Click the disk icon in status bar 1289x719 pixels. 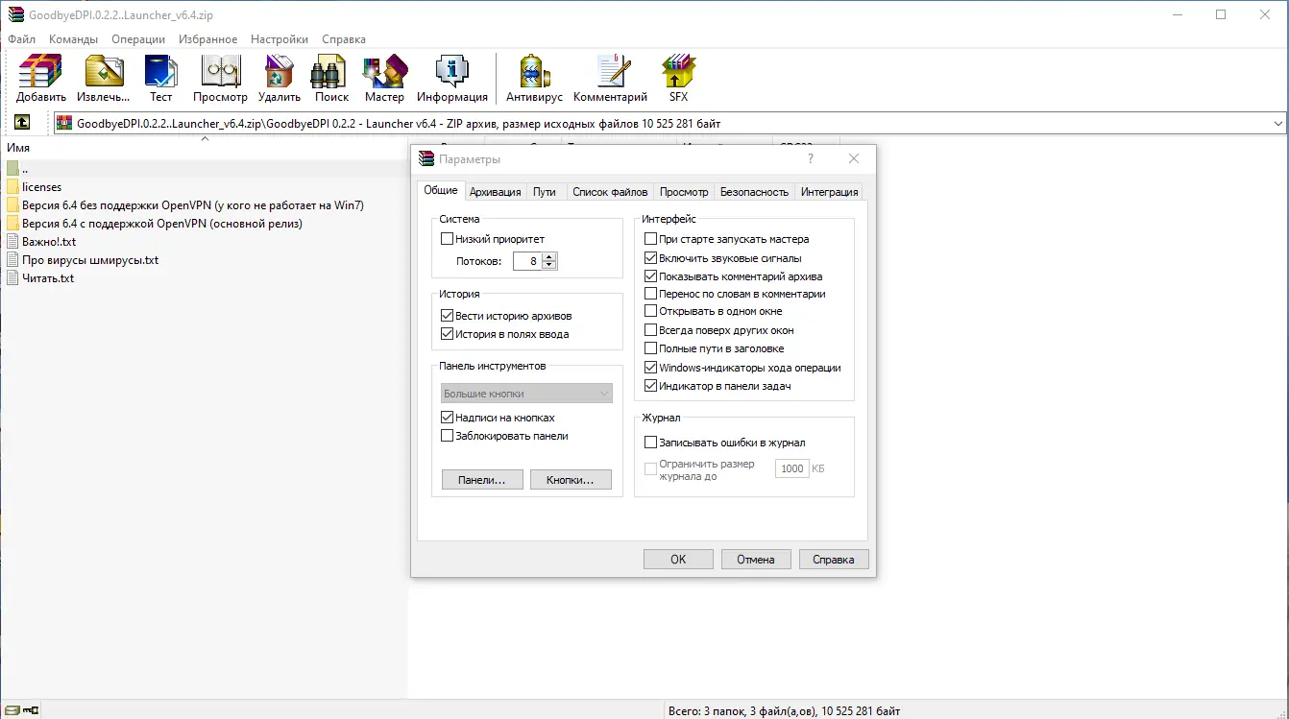click(12, 711)
